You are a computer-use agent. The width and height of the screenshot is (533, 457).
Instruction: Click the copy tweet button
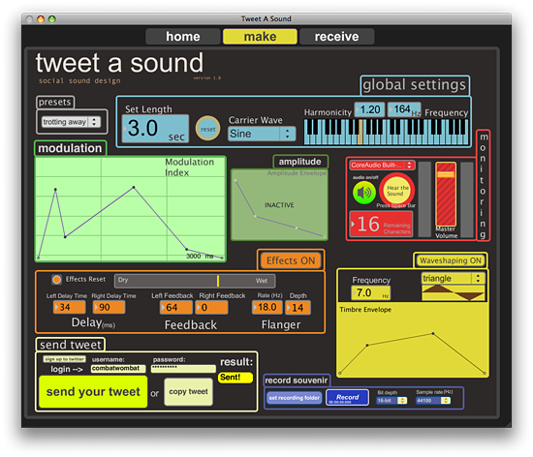point(189,392)
